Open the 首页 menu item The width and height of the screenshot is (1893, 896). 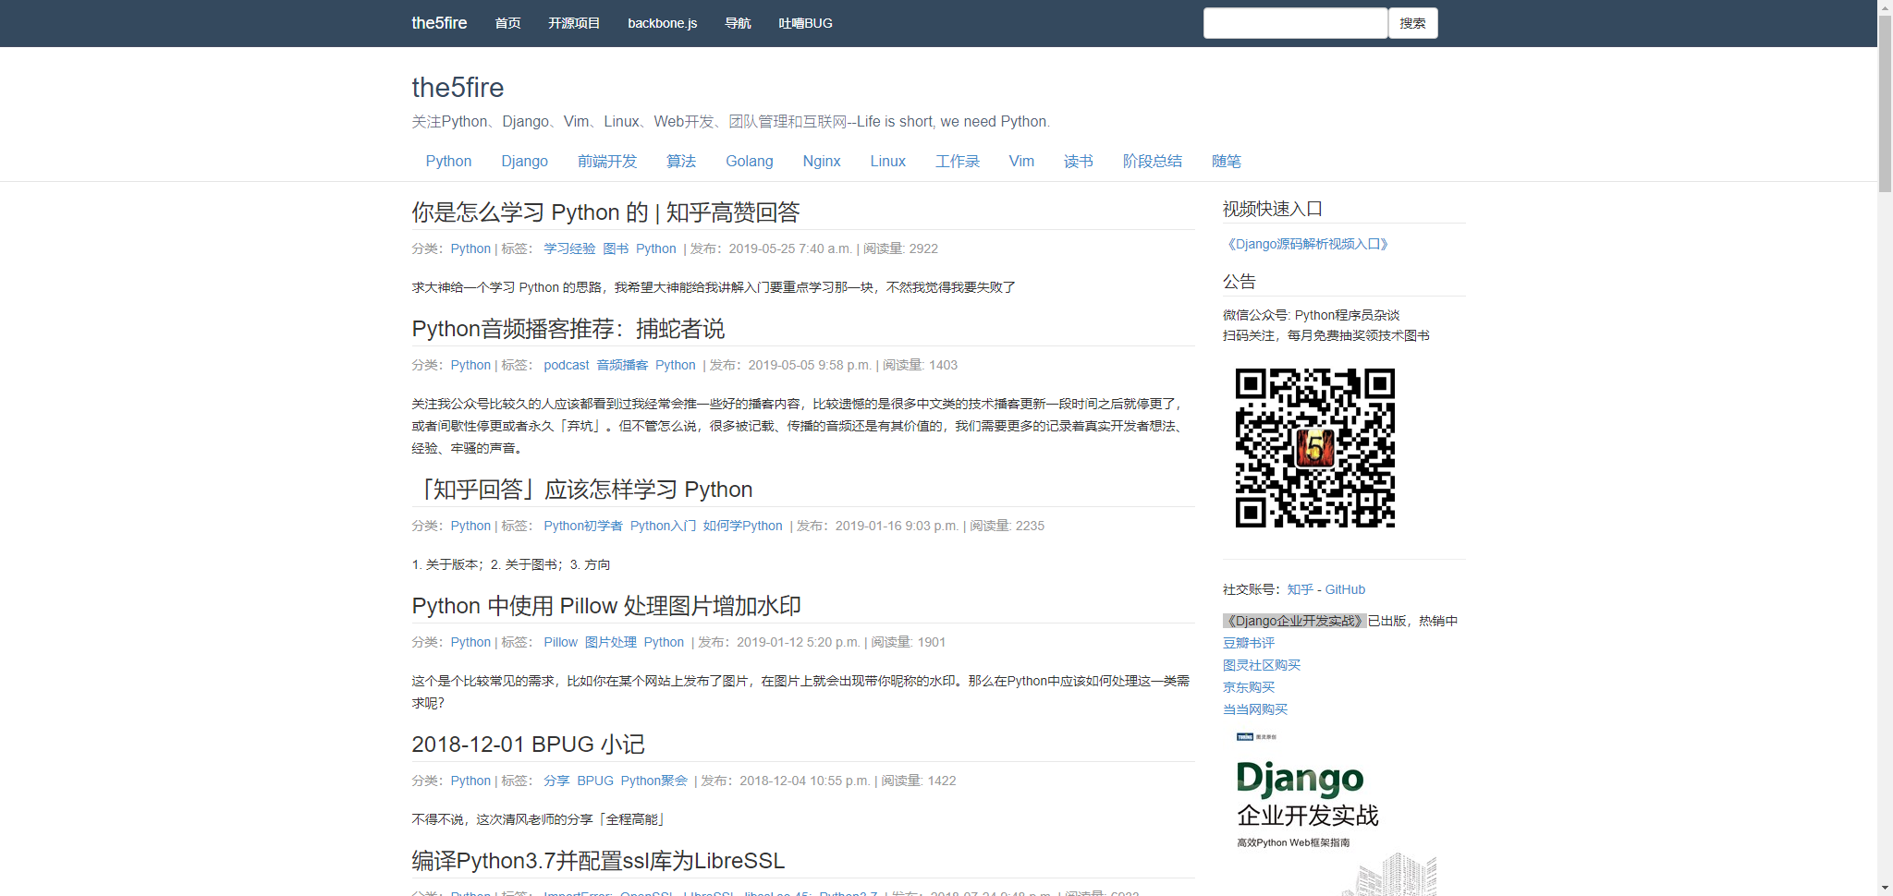pos(507,23)
